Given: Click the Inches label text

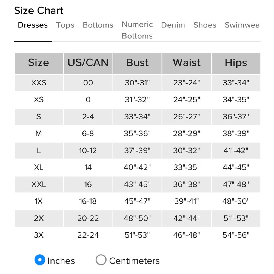Looking at the screenshot, I should (61, 261).
